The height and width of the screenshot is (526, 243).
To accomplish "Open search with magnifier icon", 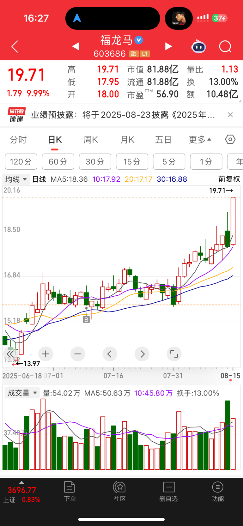I will pos(225,47).
